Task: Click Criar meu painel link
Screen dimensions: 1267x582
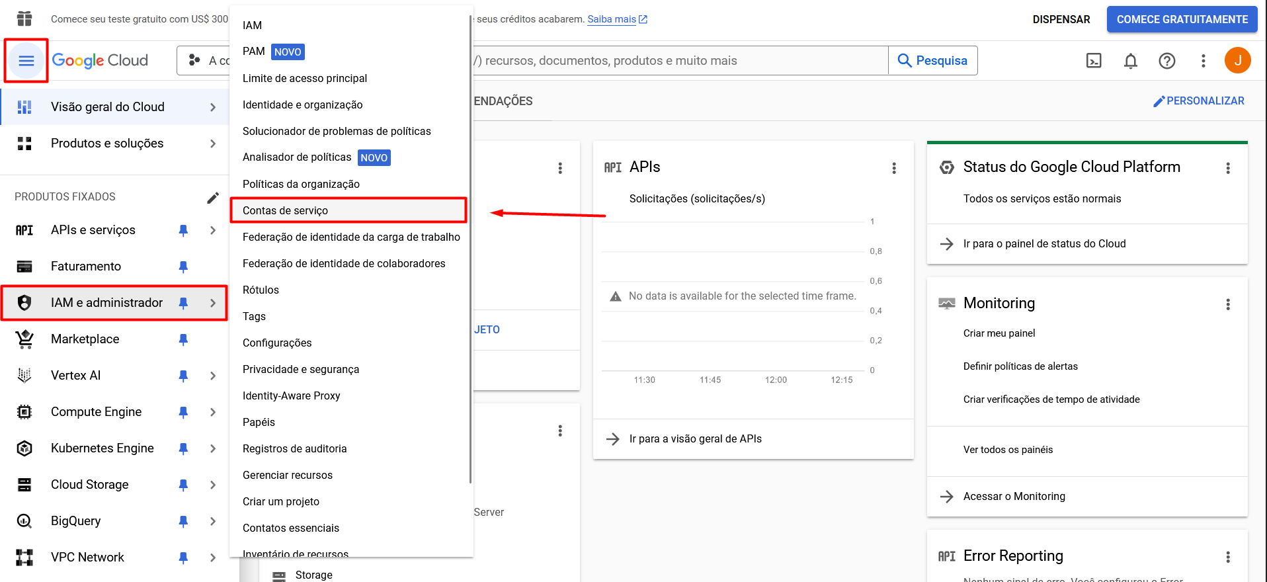Action: pos(999,333)
